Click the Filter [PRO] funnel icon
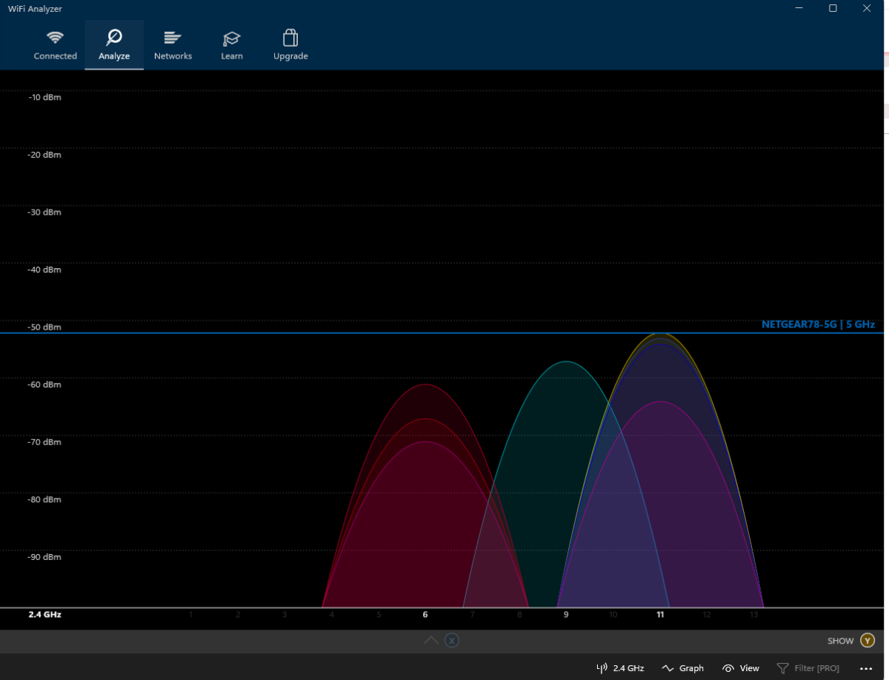 point(782,668)
